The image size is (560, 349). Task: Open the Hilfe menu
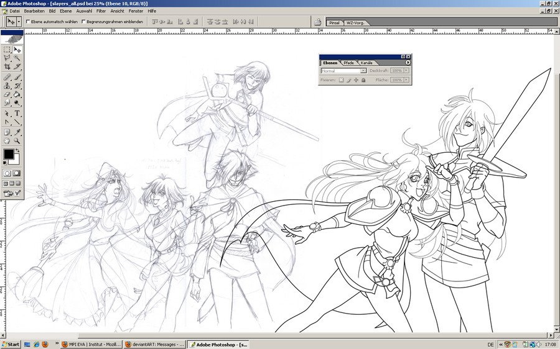[152, 11]
